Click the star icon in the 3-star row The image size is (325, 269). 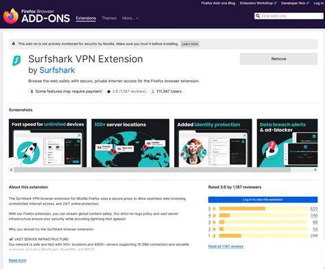click(x=214, y=222)
